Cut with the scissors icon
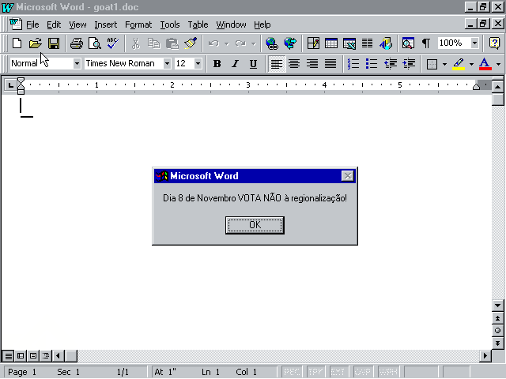Screen dimensions: 506x379 pos(136,43)
